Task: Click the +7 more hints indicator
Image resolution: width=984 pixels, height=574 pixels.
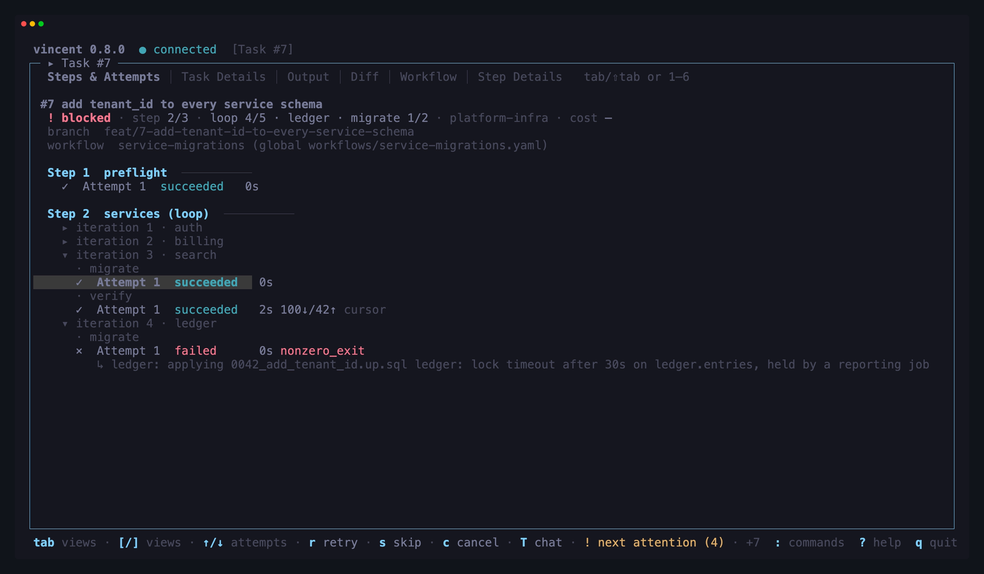Action: 752,542
